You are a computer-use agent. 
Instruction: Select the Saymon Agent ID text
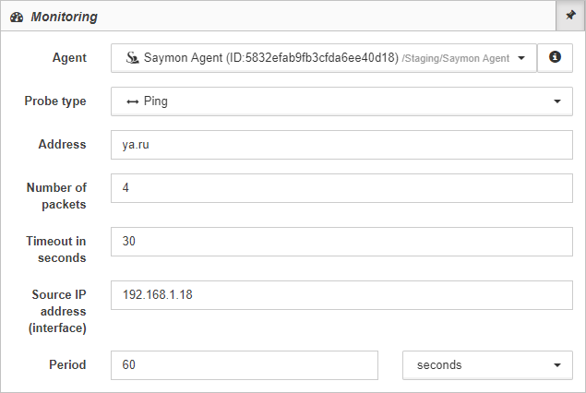point(271,58)
